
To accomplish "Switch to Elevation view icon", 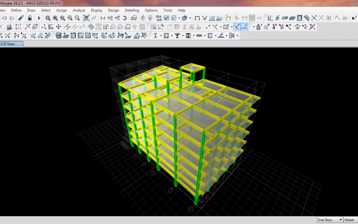I will click(x=117, y=18).
